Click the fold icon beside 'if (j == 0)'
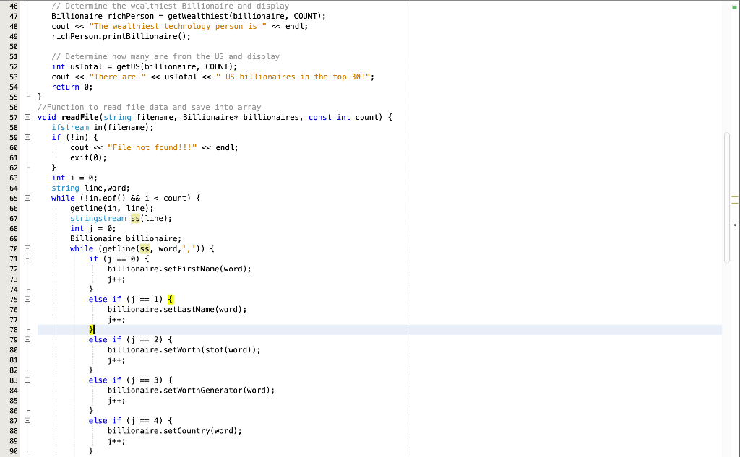Viewport: 740px width, 457px height. 27,258
